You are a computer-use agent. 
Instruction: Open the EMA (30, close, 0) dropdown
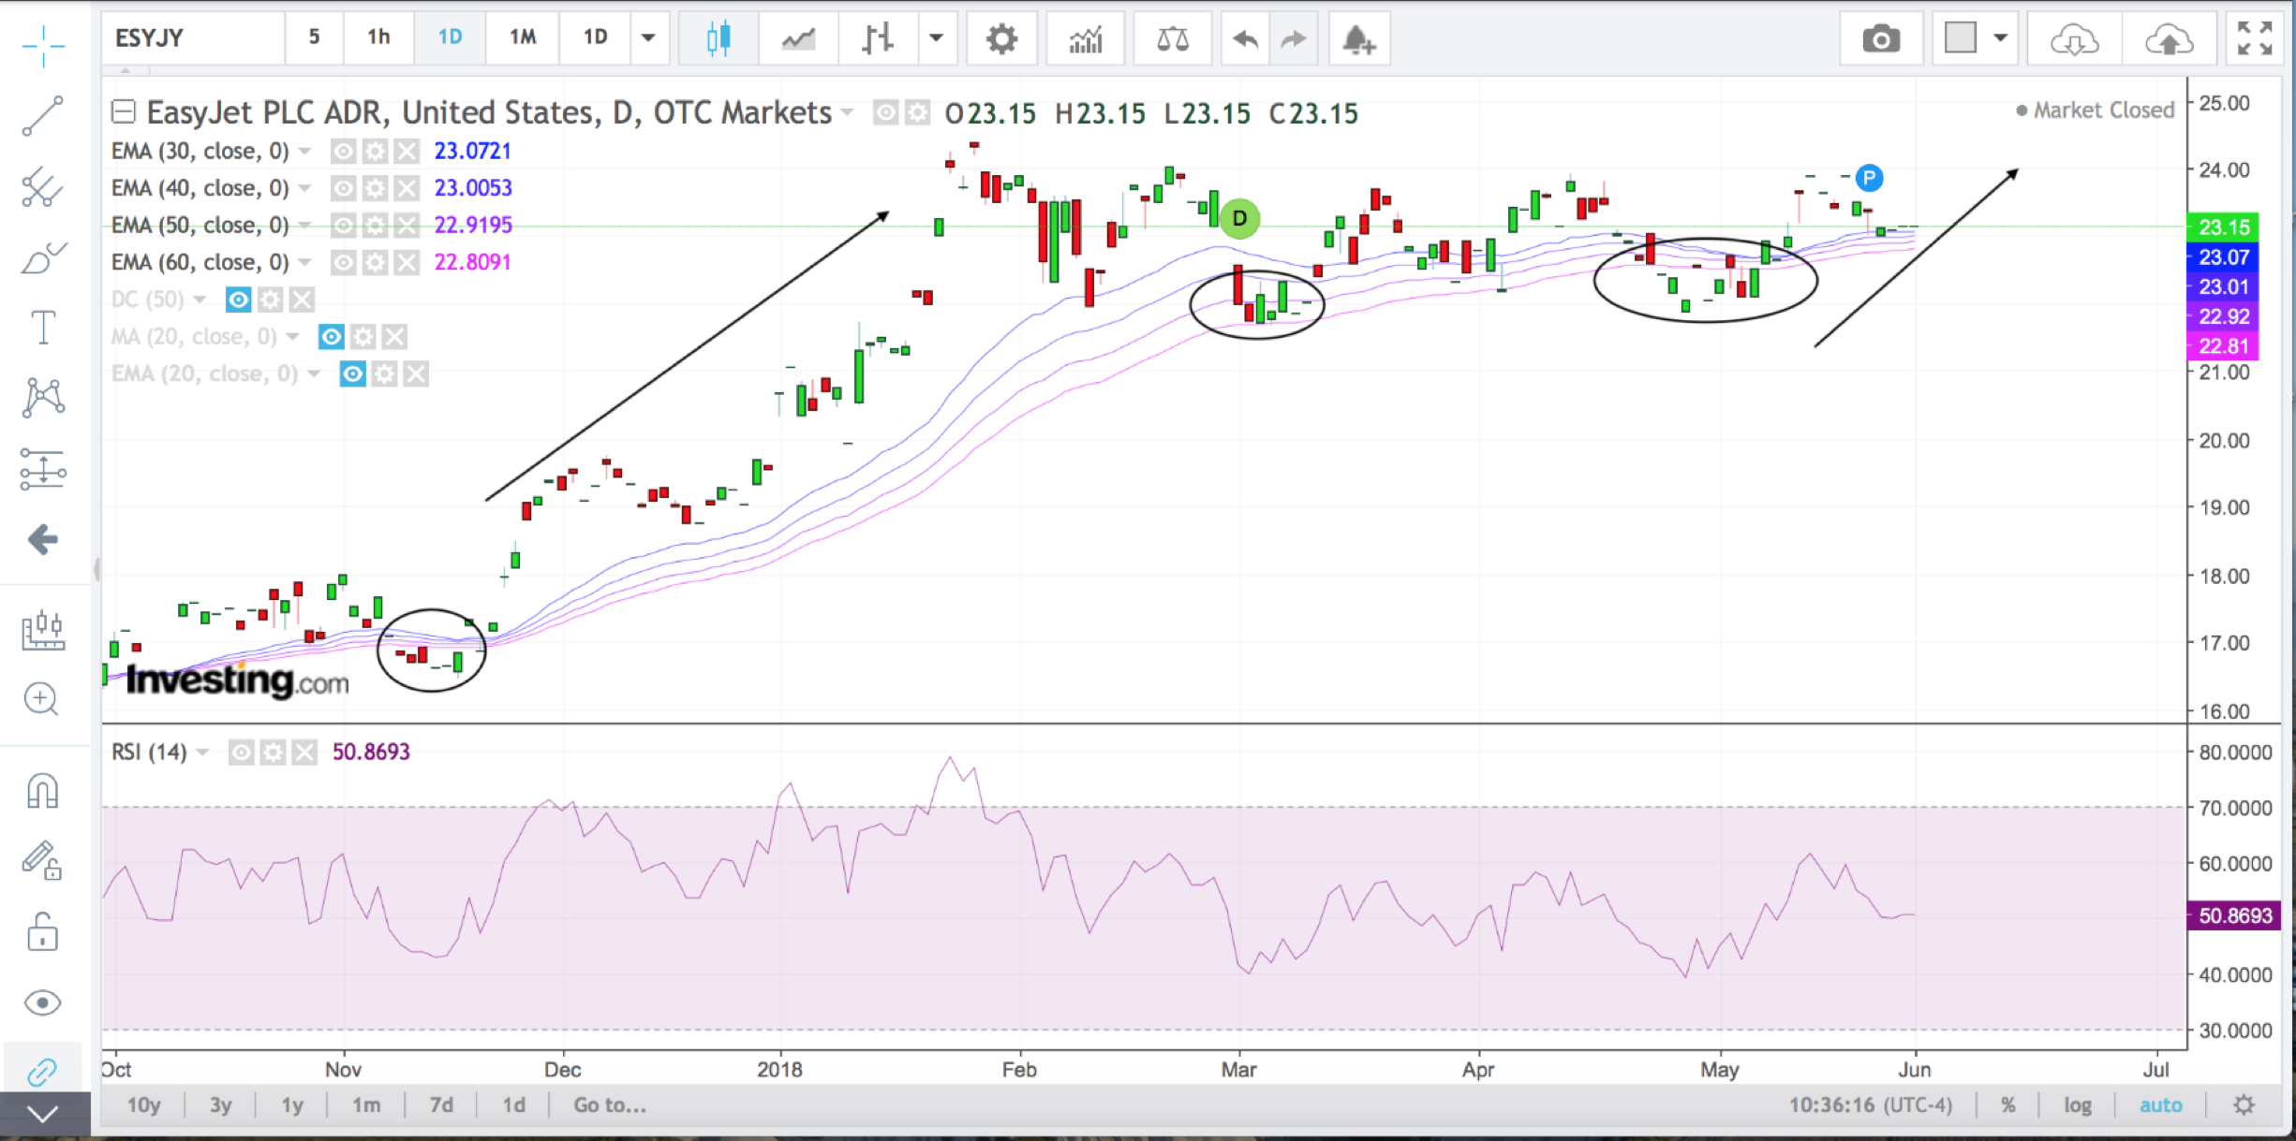tap(305, 151)
